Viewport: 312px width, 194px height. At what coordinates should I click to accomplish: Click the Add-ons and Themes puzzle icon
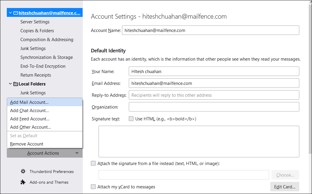[x=23, y=182]
